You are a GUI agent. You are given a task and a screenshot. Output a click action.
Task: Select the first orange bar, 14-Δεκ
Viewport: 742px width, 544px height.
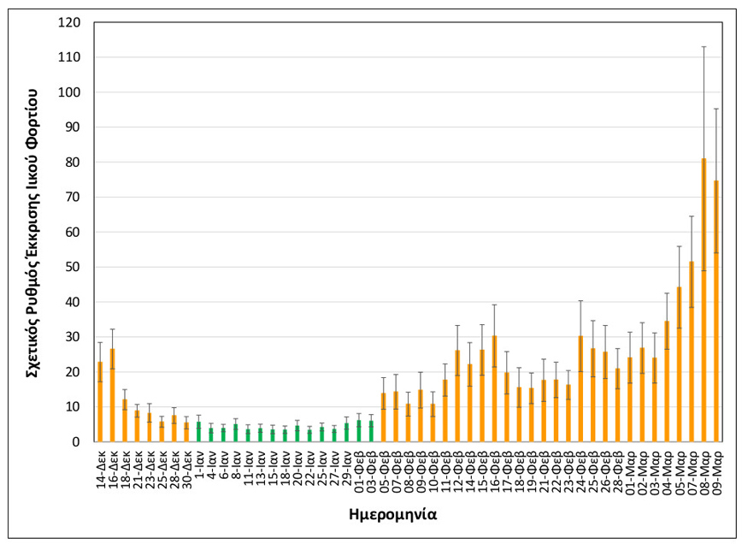(x=100, y=404)
